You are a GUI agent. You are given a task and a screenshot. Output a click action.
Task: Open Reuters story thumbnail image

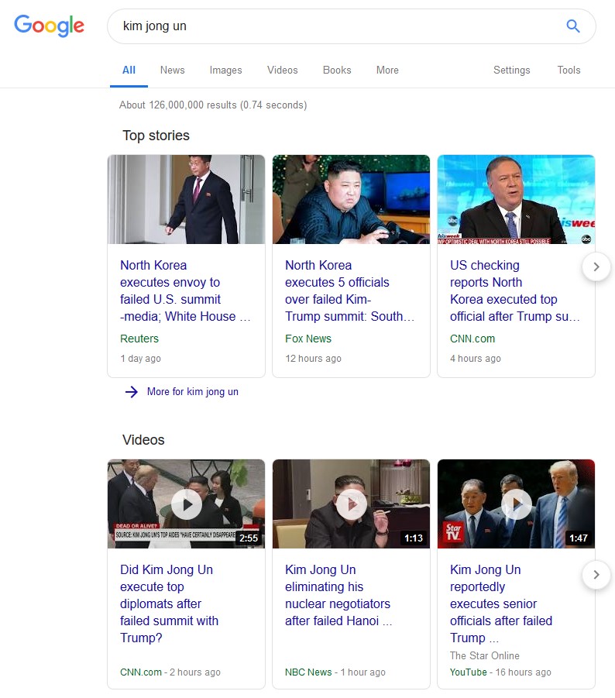click(186, 199)
